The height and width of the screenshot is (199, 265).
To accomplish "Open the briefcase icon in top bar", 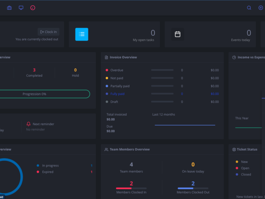I will tap(9, 8).
